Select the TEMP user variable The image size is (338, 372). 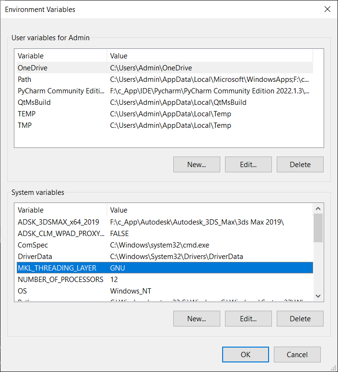click(x=27, y=114)
